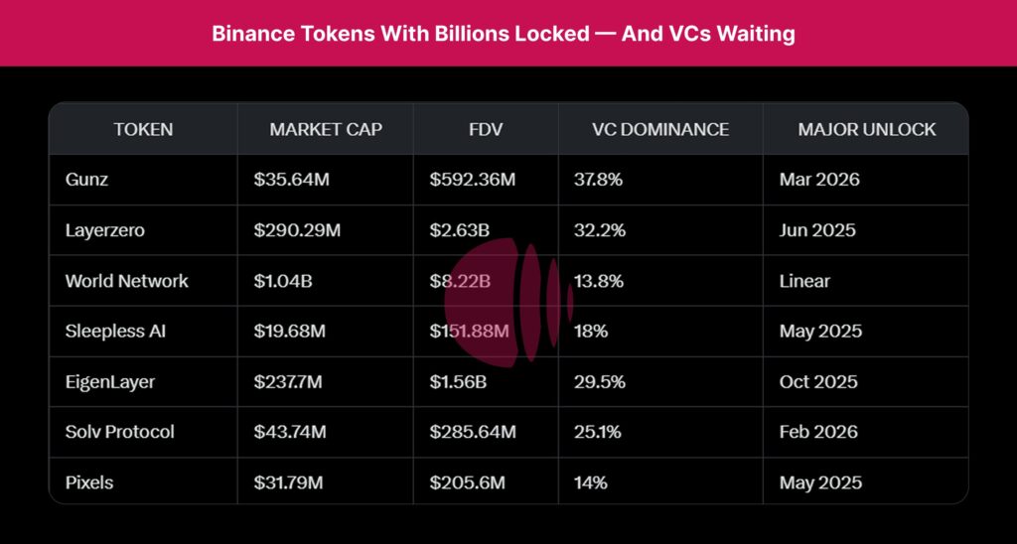Select Layerzero FDV value $2.63B
Screen dimensions: 1017x544
click(x=460, y=230)
